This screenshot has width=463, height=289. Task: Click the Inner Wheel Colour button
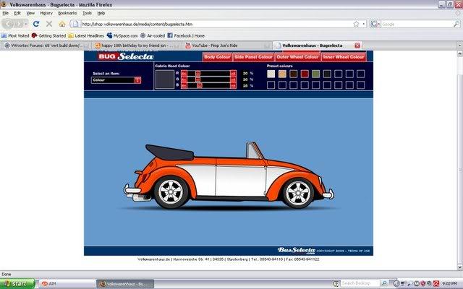344,57
